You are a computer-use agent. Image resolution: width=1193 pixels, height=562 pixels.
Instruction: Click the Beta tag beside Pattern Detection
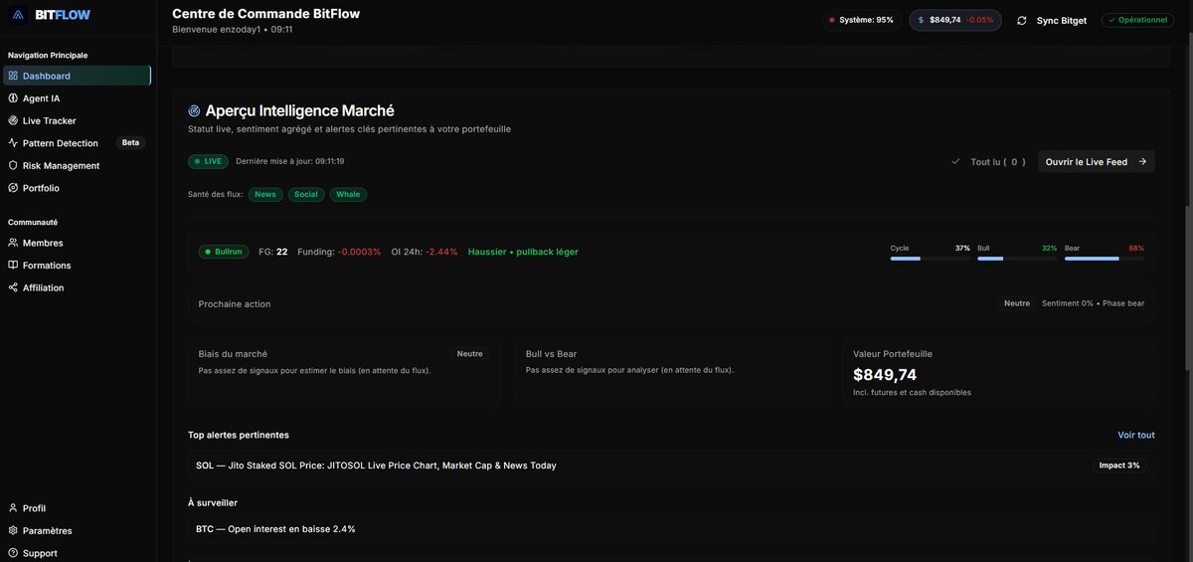(x=131, y=142)
